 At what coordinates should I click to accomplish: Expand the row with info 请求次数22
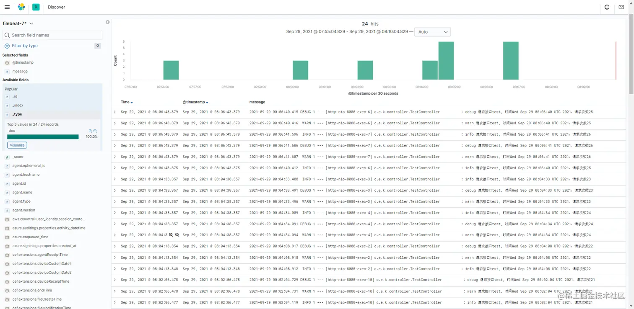click(115, 268)
